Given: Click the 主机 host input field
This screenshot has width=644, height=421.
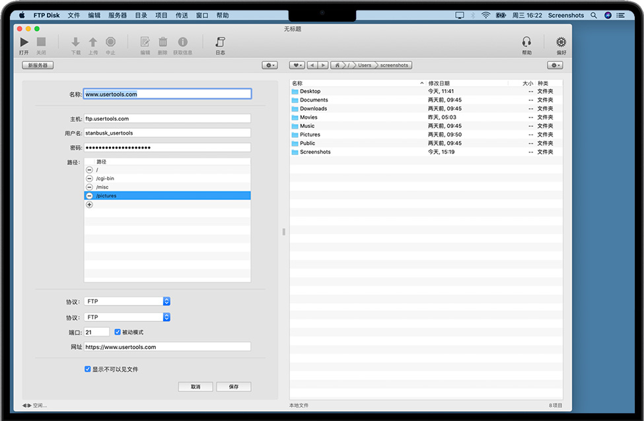Looking at the screenshot, I should [167, 119].
